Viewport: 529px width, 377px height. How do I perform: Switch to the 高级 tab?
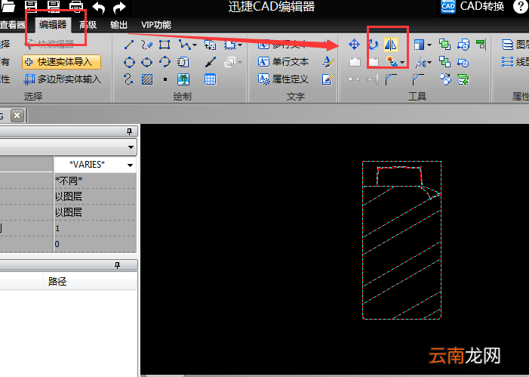tap(88, 25)
